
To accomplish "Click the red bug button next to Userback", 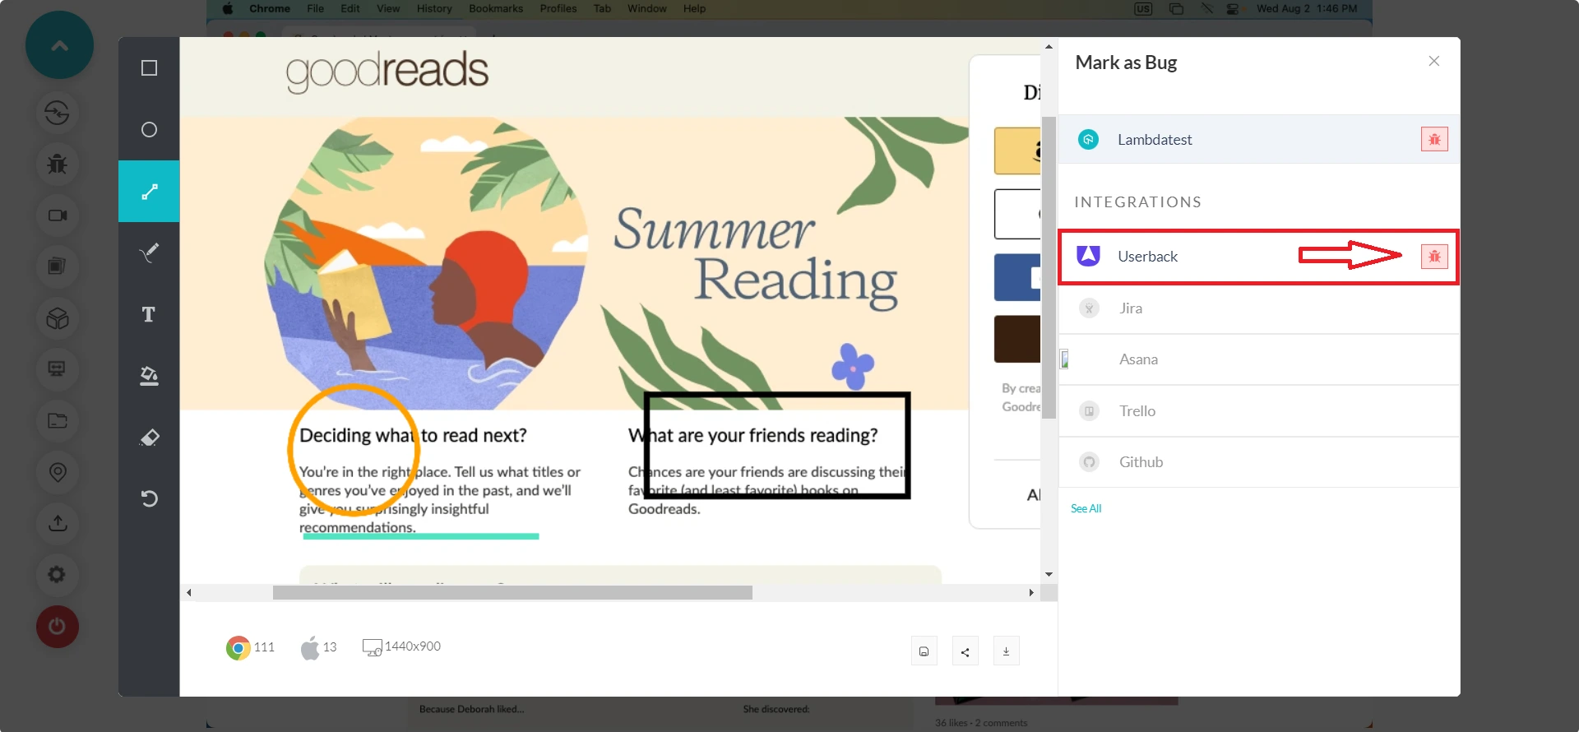I will tap(1433, 257).
